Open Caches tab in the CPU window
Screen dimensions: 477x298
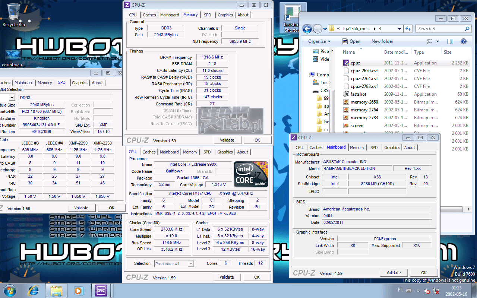coord(149,152)
